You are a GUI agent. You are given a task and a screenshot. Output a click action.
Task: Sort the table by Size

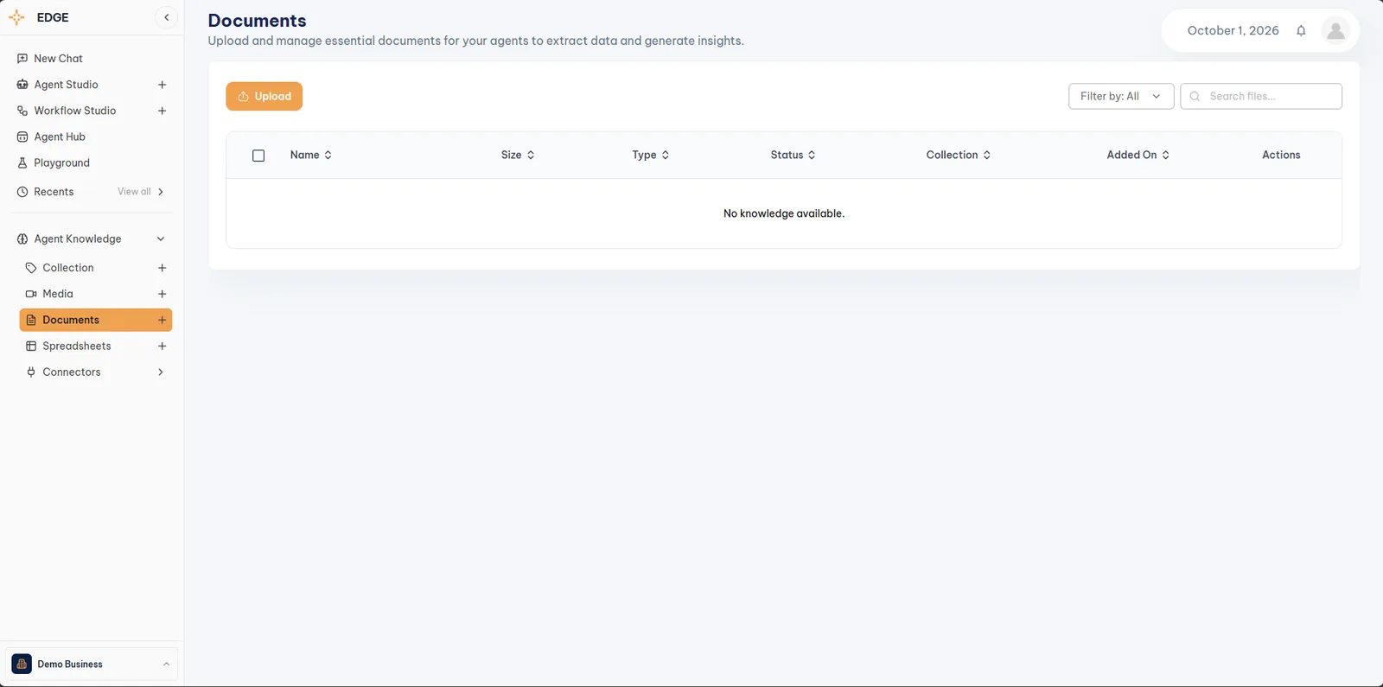point(518,156)
